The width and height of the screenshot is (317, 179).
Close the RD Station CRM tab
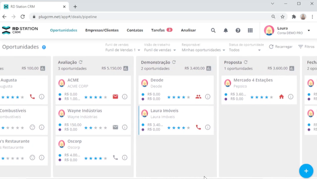tap(64, 7)
